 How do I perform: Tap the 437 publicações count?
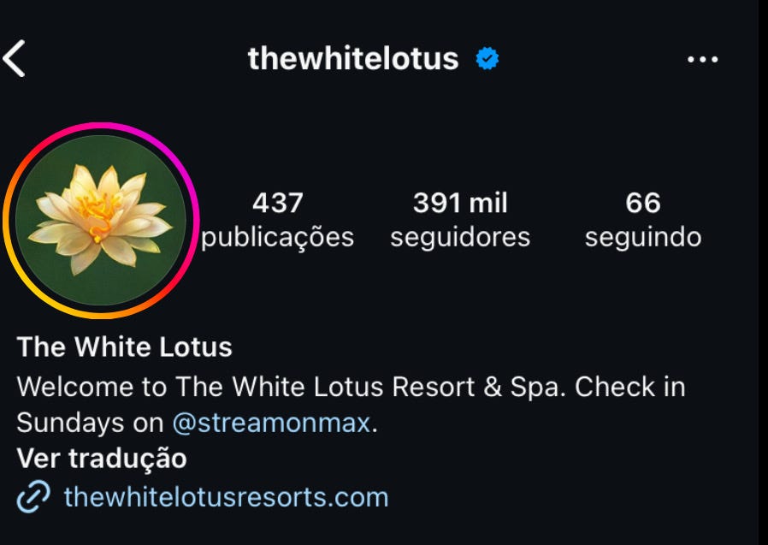[x=278, y=220]
